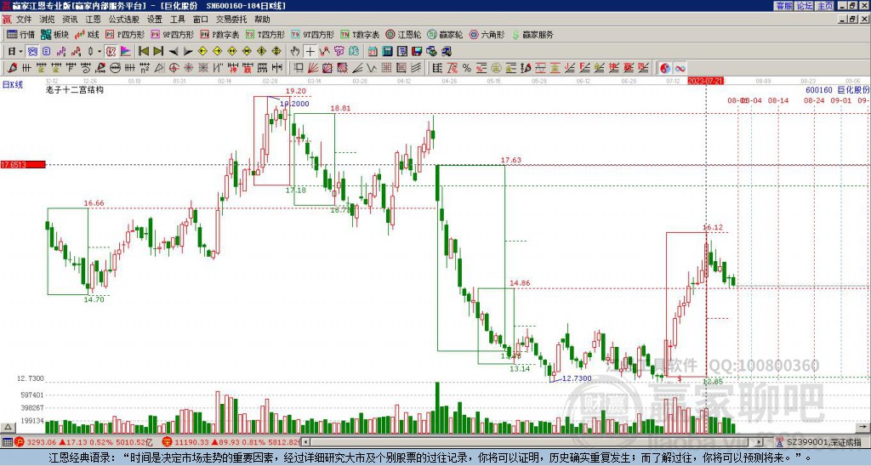Open the P四方形 tool
The image size is (871, 466).
pos(125,34)
